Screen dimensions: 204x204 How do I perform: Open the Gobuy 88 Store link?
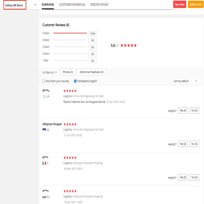(14, 5)
